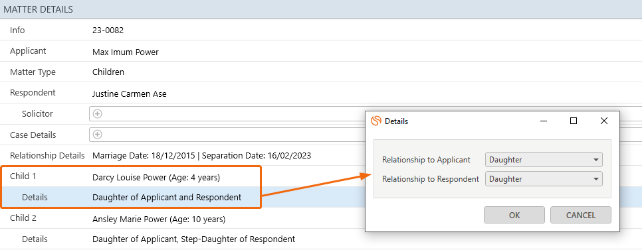Click the CANCEL button
642x252 pixels.
[x=581, y=215]
